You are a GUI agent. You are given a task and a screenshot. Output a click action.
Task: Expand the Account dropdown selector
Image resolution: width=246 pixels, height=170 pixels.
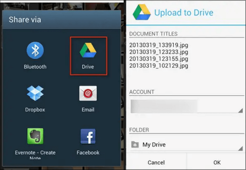click(186, 106)
